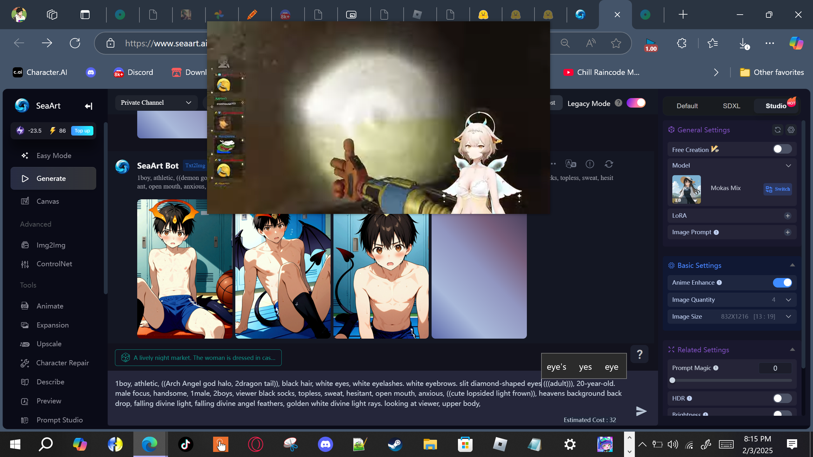Viewport: 813px width, 457px height.
Task: Choose the "yes" autocomplete suggestion
Action: [585, 367]
